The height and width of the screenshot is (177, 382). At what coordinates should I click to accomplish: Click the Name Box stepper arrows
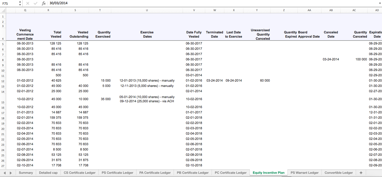pos(20,3)
